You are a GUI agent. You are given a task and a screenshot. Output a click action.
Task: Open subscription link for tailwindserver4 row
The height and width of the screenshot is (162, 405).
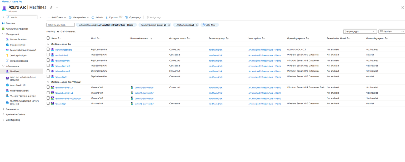265,71
